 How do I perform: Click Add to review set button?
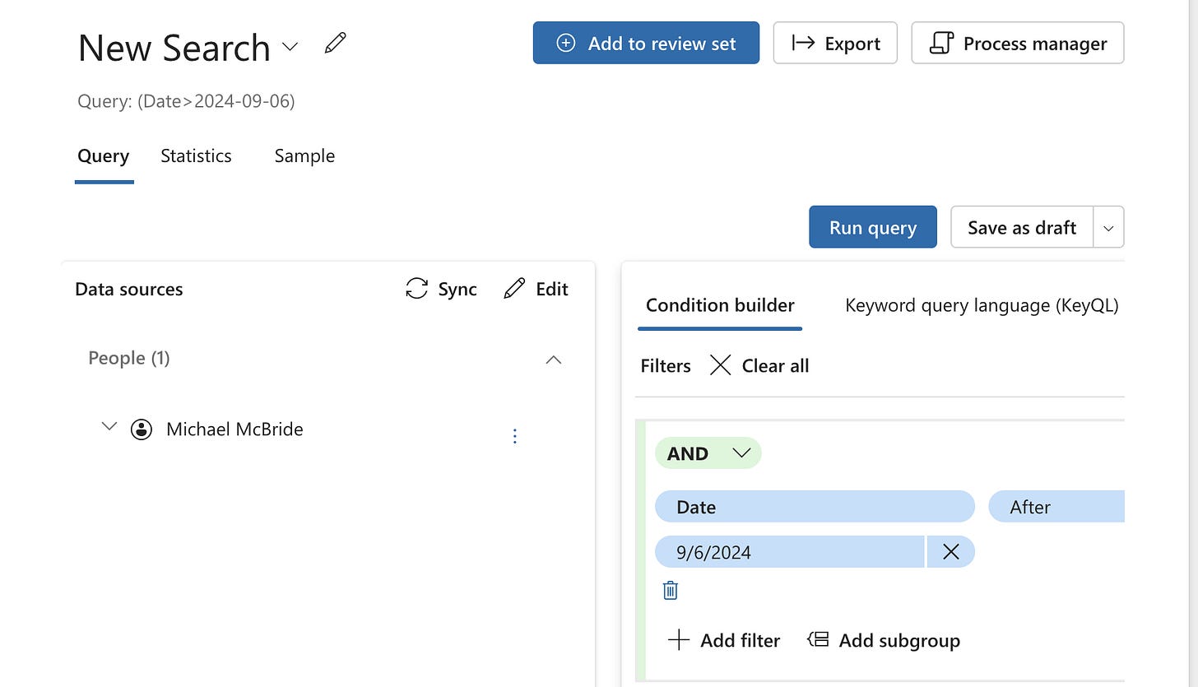pyautogui.click(x=646, y=44)
